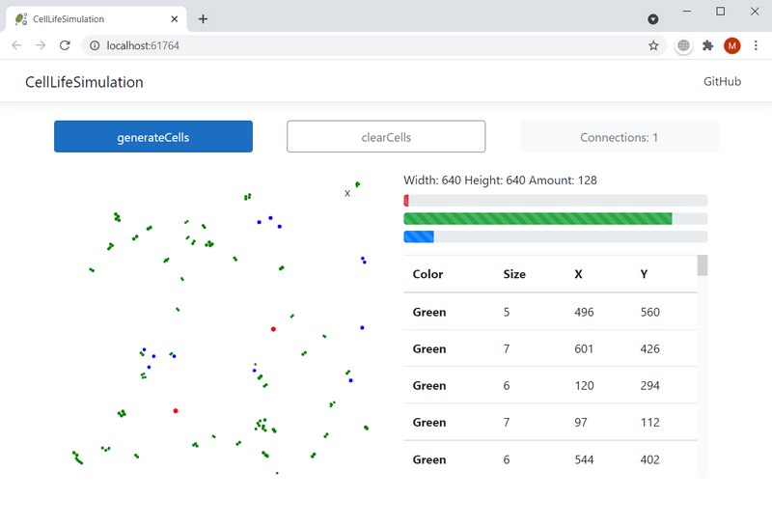Open the Extensions puzzle icon
The height and width of the screenshot is (527, 772).
click(x=707, y=45)
